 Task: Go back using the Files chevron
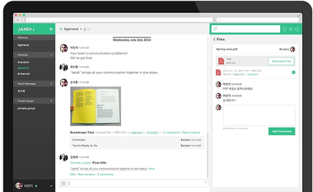point(214,39)
